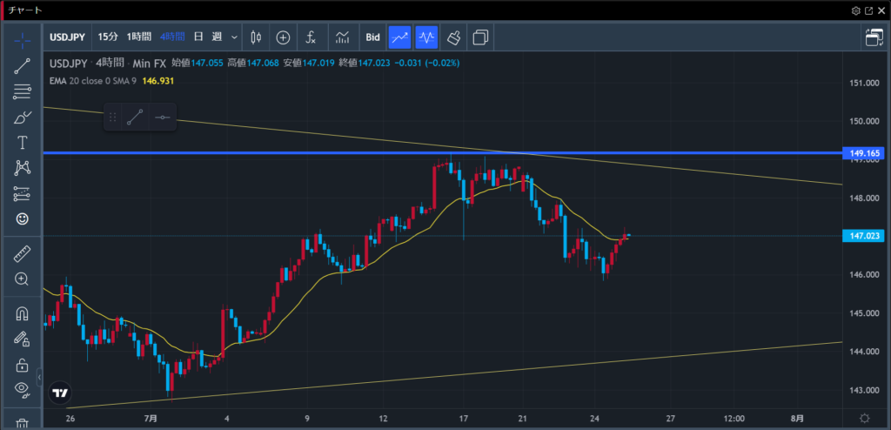Open the forecast and measurement tools
The height and width of the screenshot is (430, 891).
(22, 193)
